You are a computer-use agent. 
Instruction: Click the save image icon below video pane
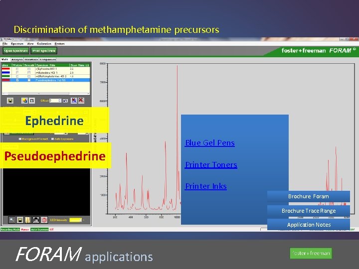point(20,220)
